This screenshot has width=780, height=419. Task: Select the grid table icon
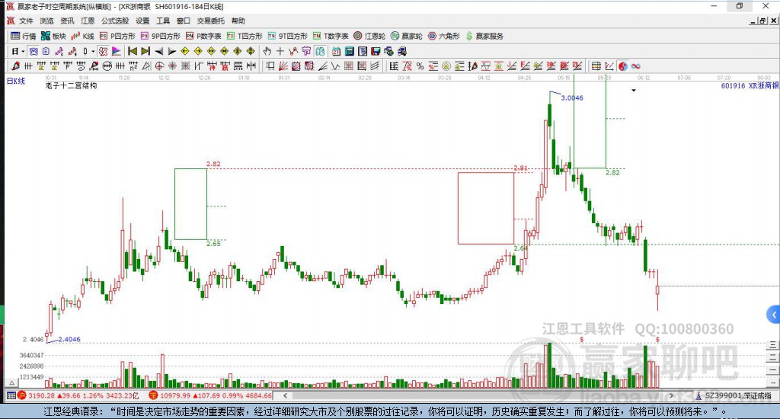point(596,66)
